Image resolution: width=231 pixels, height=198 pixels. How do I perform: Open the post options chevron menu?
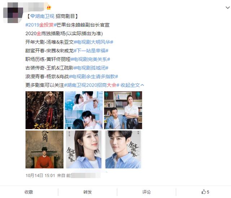coord(228,7)
